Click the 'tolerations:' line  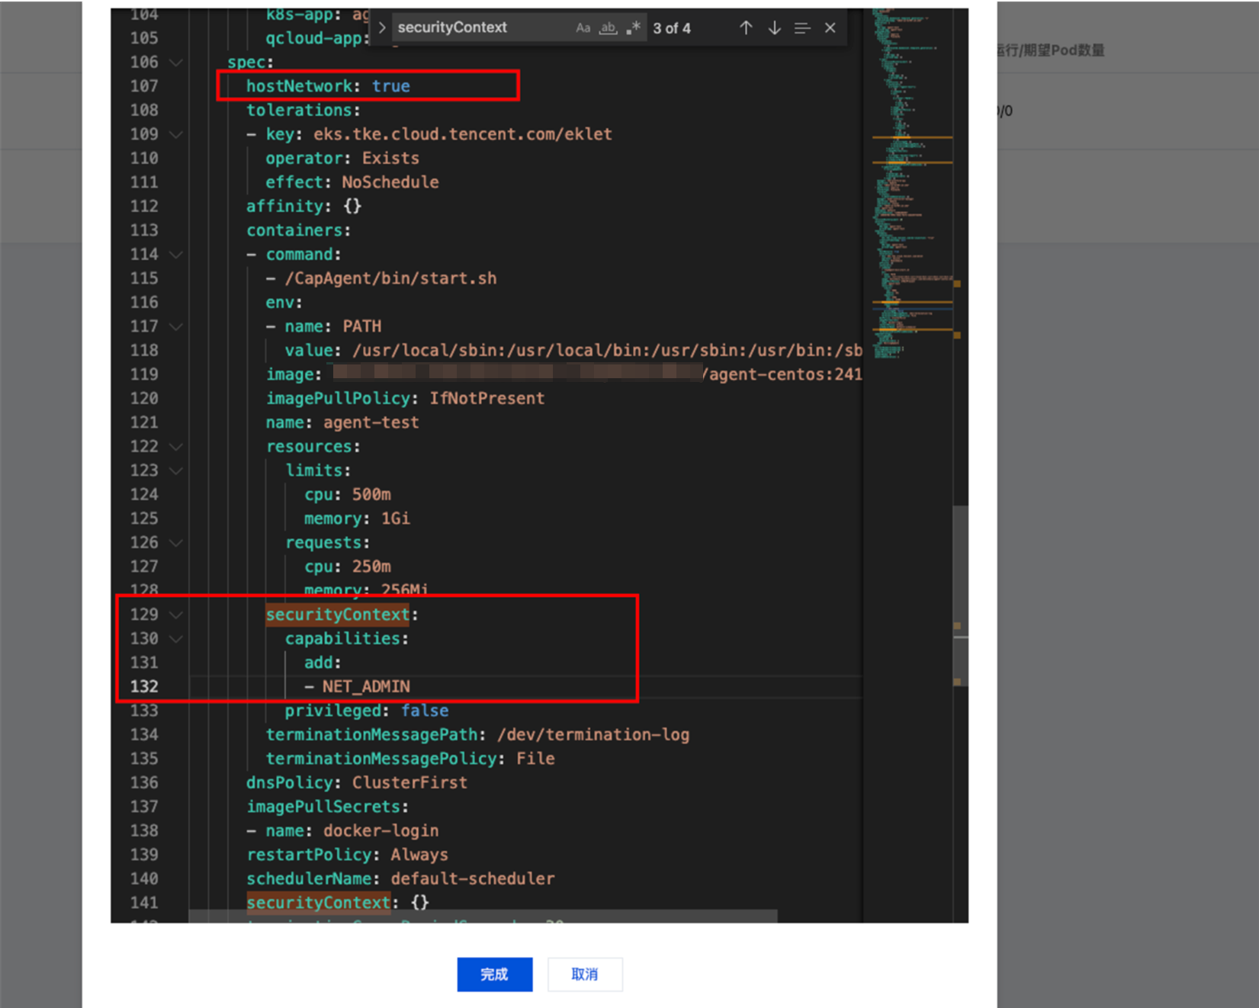(x=304, y=111)
